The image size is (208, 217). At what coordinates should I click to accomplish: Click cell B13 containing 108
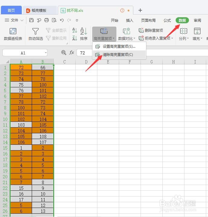click(x=43, y=136)
